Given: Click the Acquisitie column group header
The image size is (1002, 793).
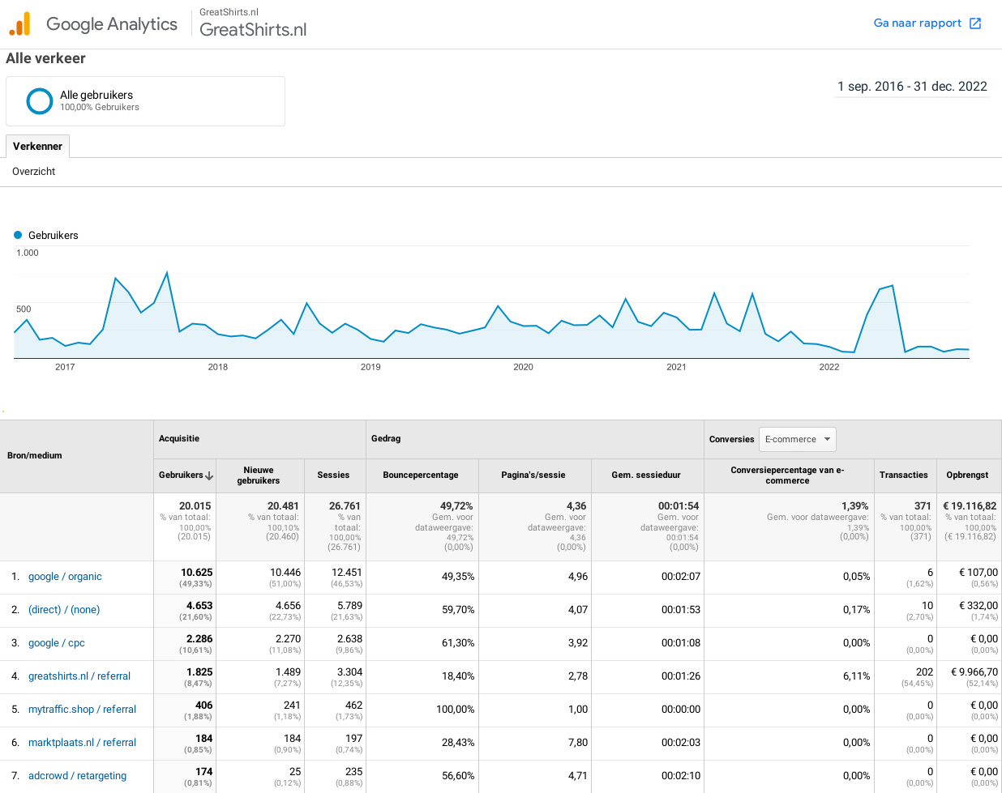Looking at the screenshot, I should click(x=179, y=438).
